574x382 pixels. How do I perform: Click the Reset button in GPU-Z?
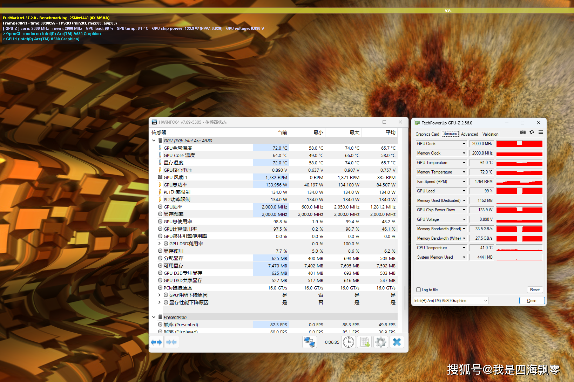click(x=535, y=290)
